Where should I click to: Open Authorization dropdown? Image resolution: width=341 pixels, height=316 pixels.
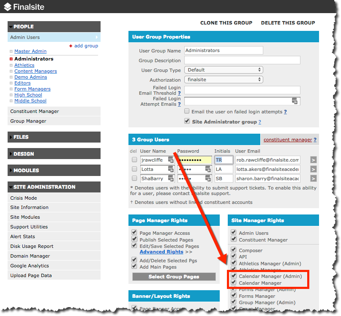(x=224, y=80)
